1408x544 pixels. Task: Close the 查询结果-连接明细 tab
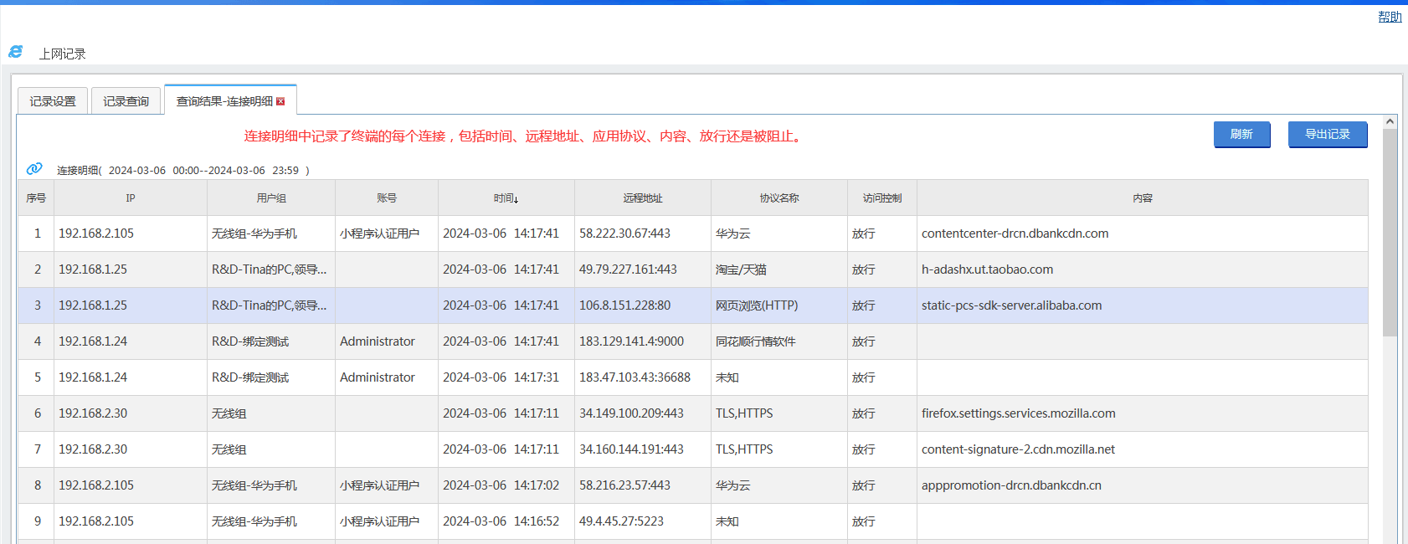tap(280, 101)
